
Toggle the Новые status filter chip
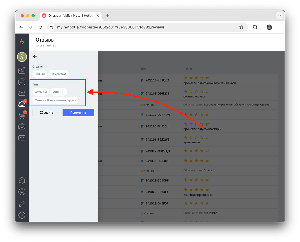(40, 74)
